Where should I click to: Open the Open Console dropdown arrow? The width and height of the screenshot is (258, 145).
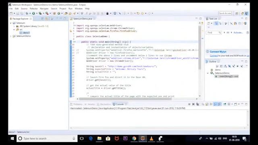point(239,104)
